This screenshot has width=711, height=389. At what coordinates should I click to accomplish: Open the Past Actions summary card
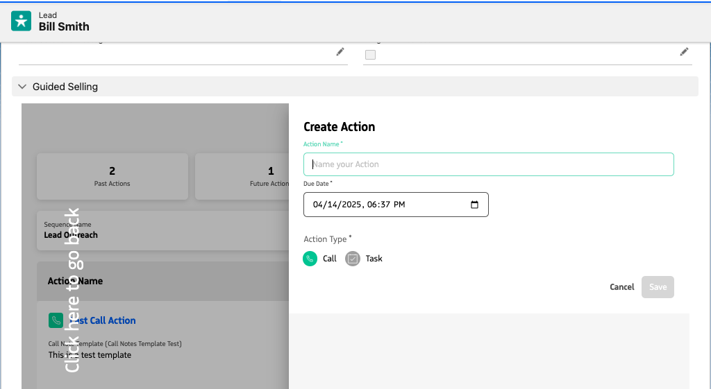point(112,177)
